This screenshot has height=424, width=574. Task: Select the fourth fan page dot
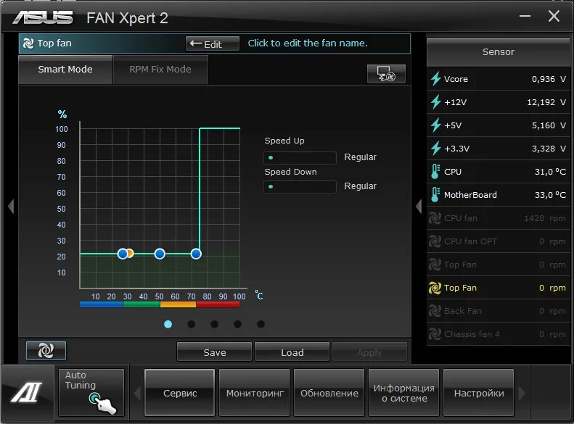coord(237,324)
